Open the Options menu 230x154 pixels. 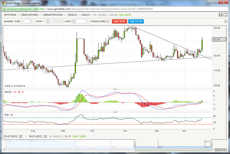[x=11, y=15]
